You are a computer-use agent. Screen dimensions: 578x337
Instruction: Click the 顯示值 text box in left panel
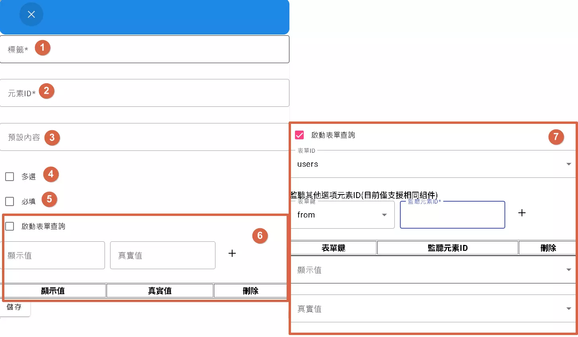tap(54, 255)
